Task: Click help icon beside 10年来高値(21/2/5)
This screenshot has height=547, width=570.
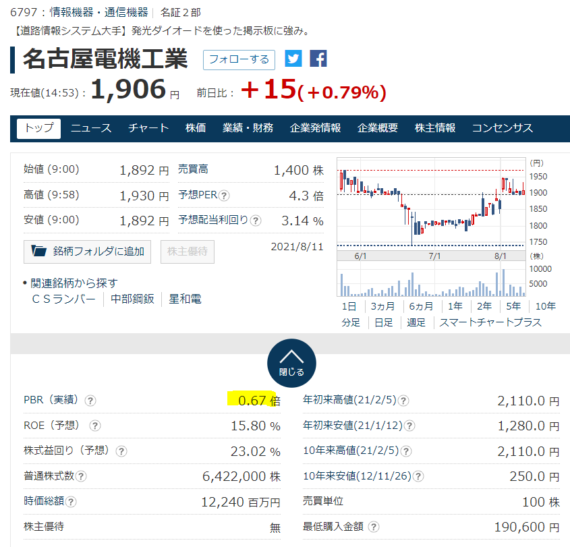Action: 405,451
